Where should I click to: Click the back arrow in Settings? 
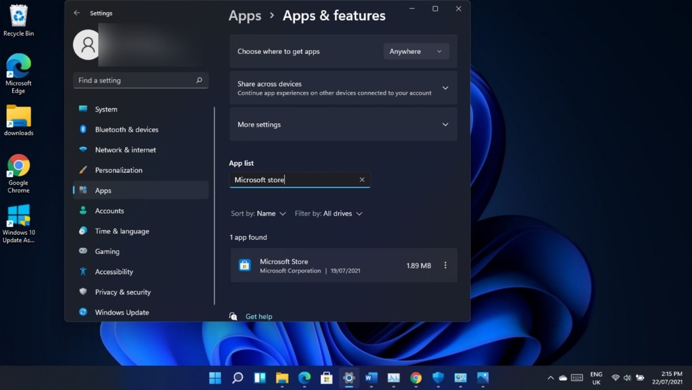point(77,13)
